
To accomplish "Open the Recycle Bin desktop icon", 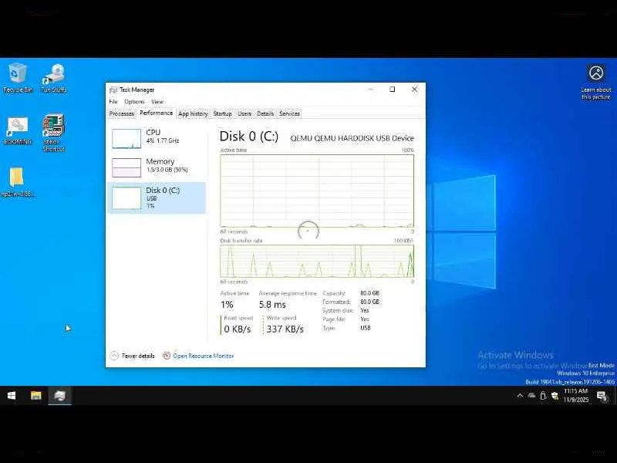I will (17, 78).
